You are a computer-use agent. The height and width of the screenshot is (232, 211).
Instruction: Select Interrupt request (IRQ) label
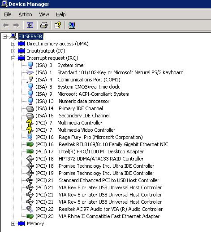click(x=52, y=58)
